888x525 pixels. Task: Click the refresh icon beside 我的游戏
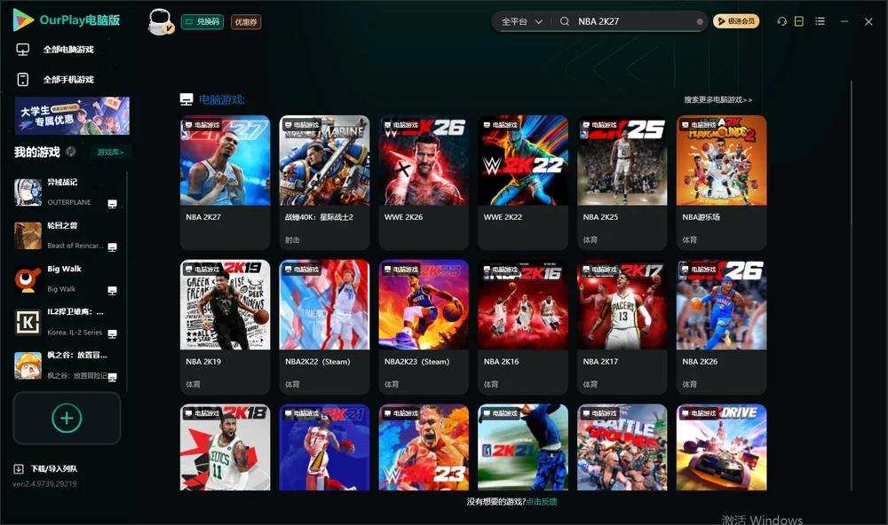[x=71, y=152]
